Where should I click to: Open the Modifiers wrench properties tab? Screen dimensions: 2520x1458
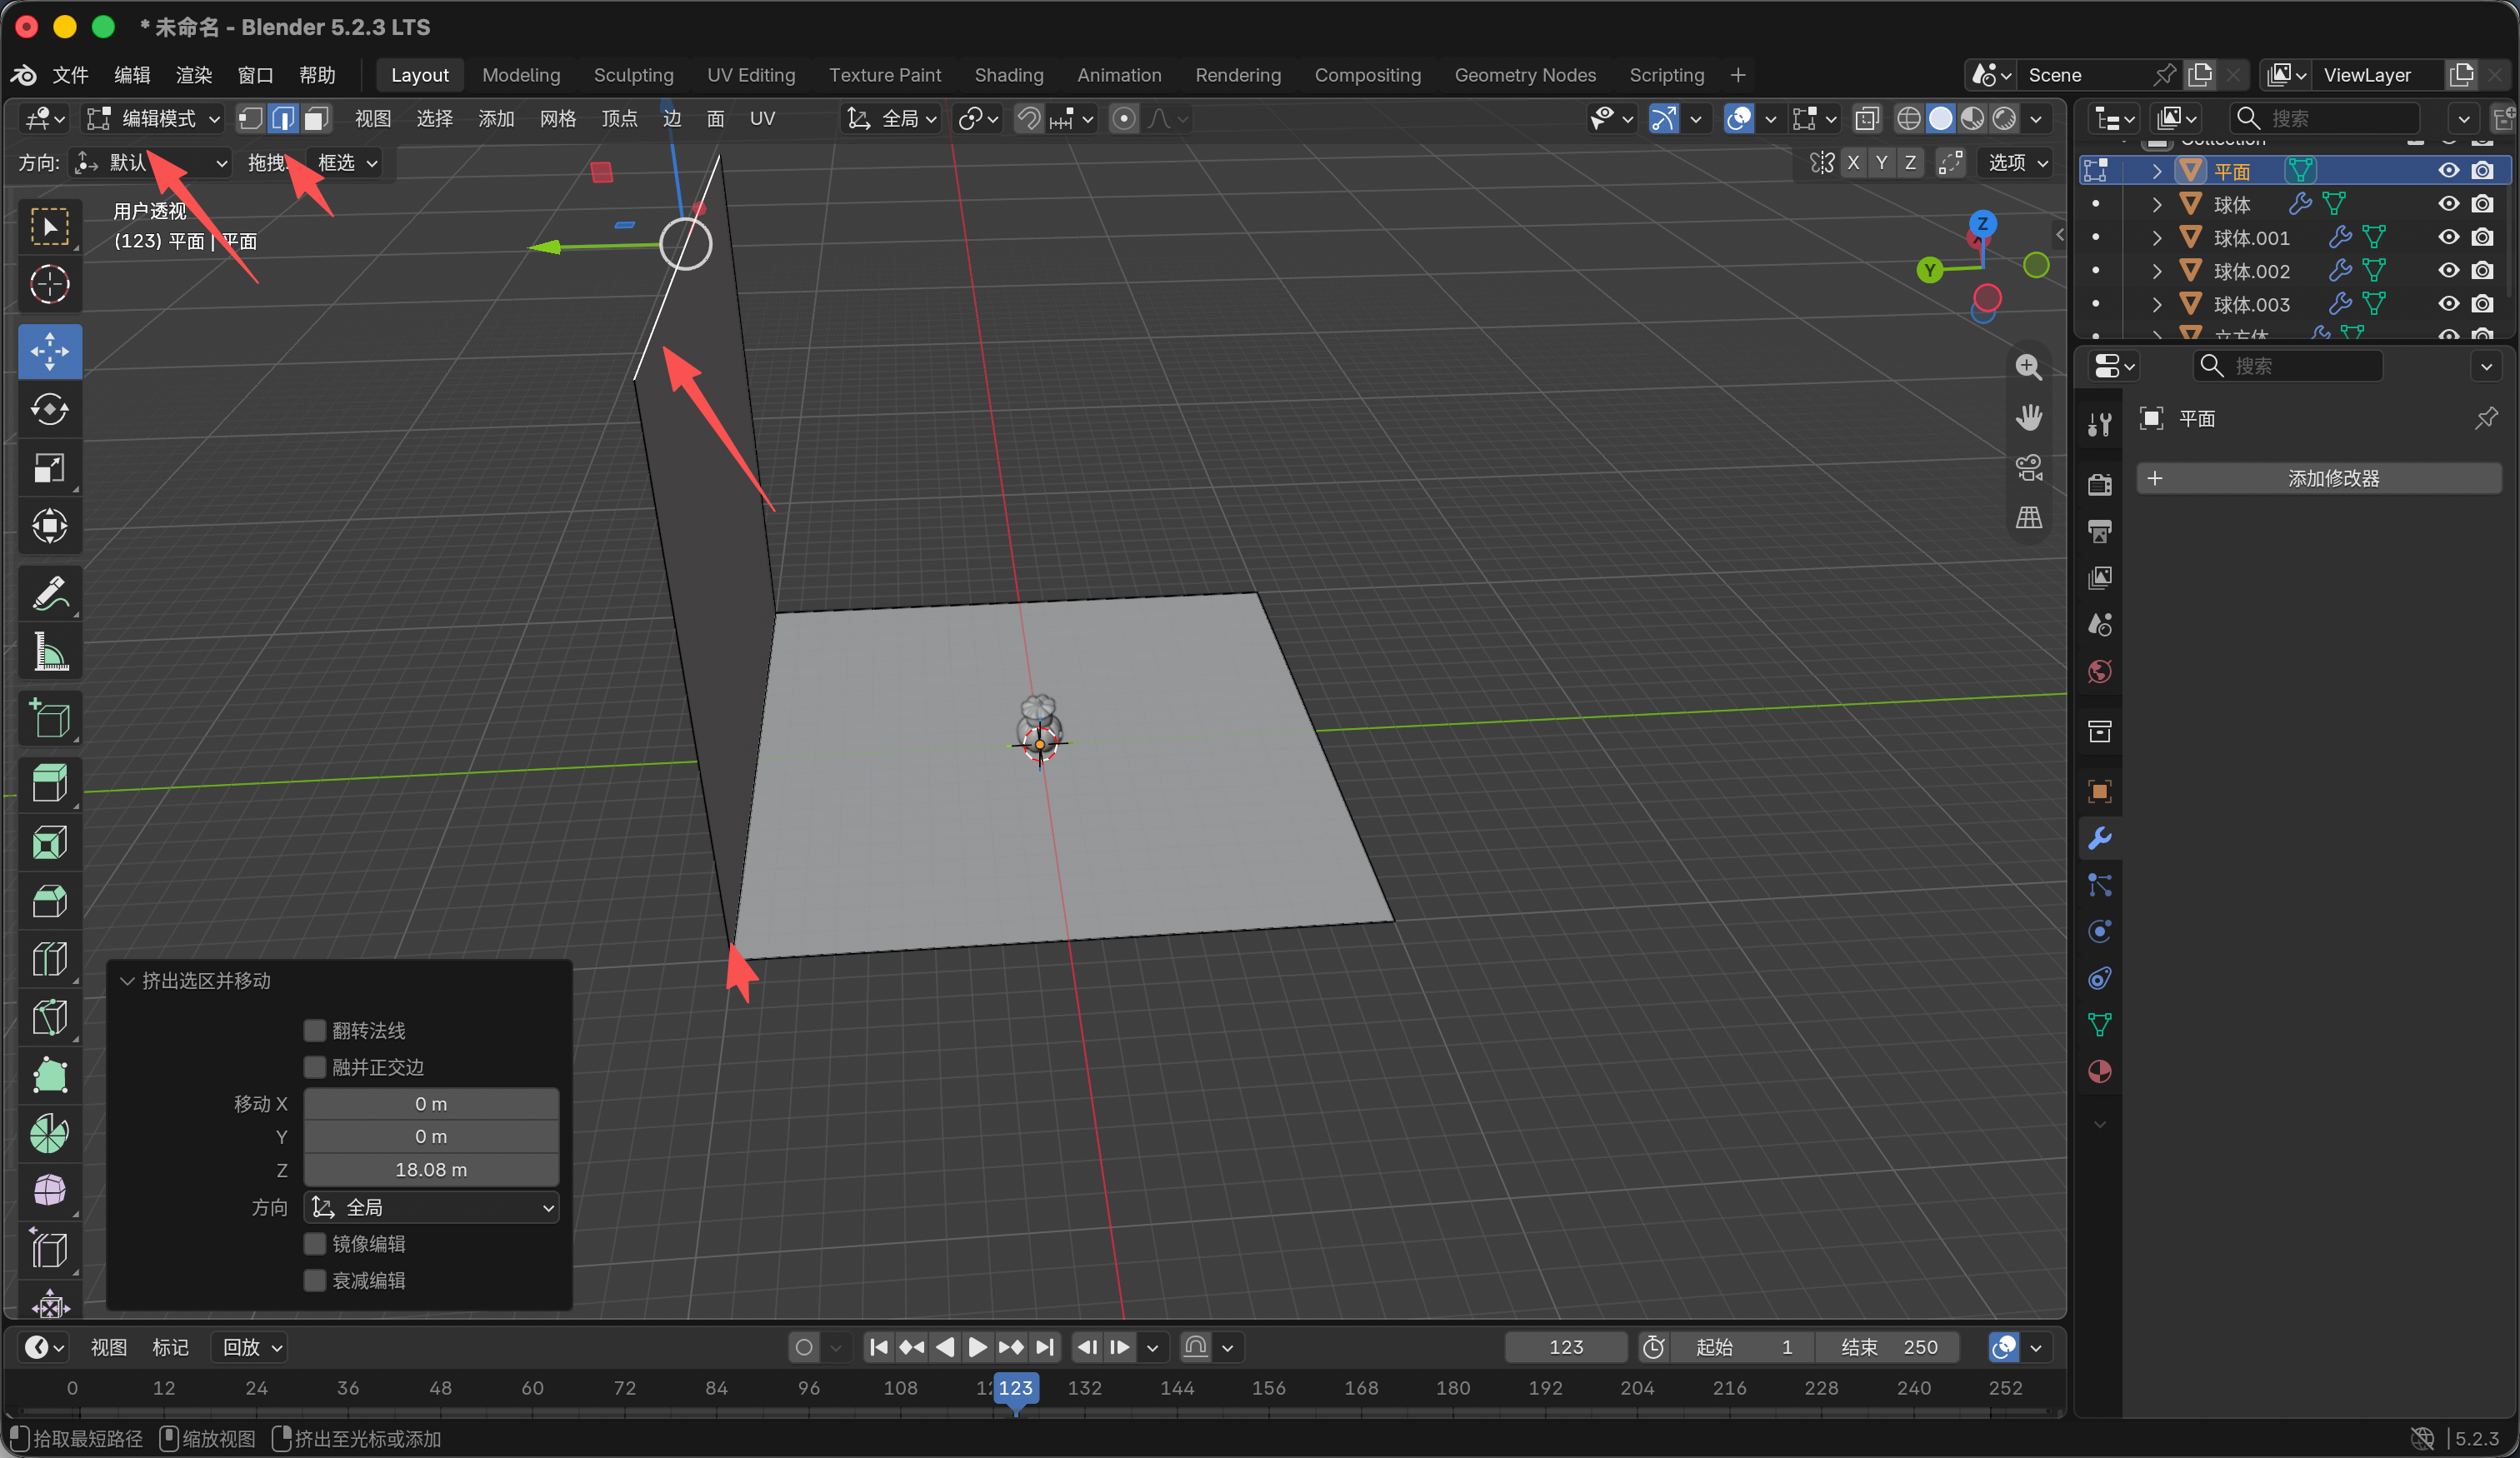coord(2099,838)
